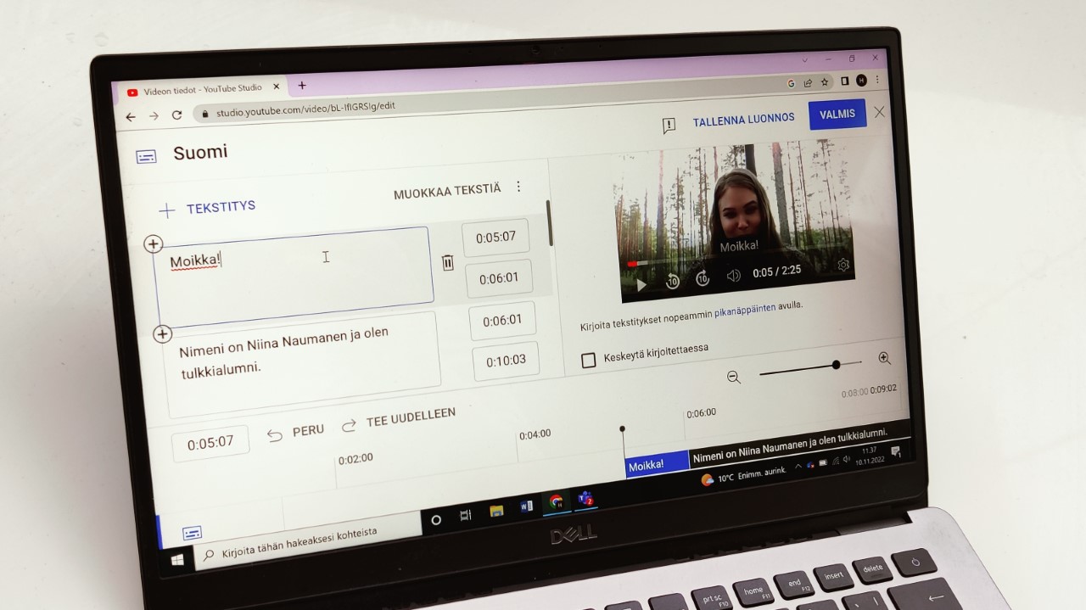Rewind the video 10 seconds
The image size is (1086, 610).
(672, 282)
